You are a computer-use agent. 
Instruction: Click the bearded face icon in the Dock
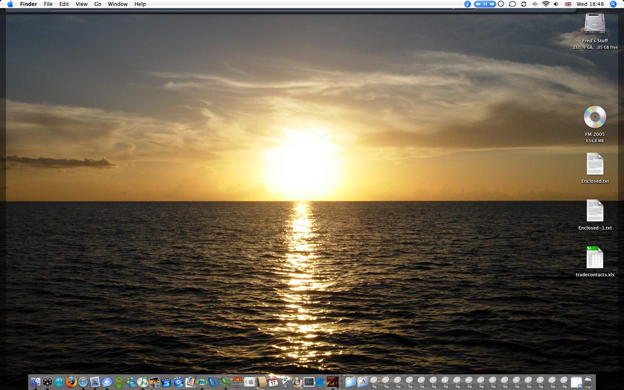[x=297, y=382]
